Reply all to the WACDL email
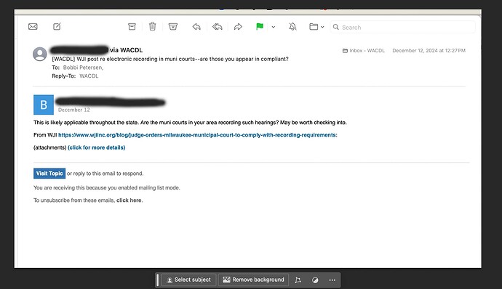The image size is (502, 289). [218, 27]
